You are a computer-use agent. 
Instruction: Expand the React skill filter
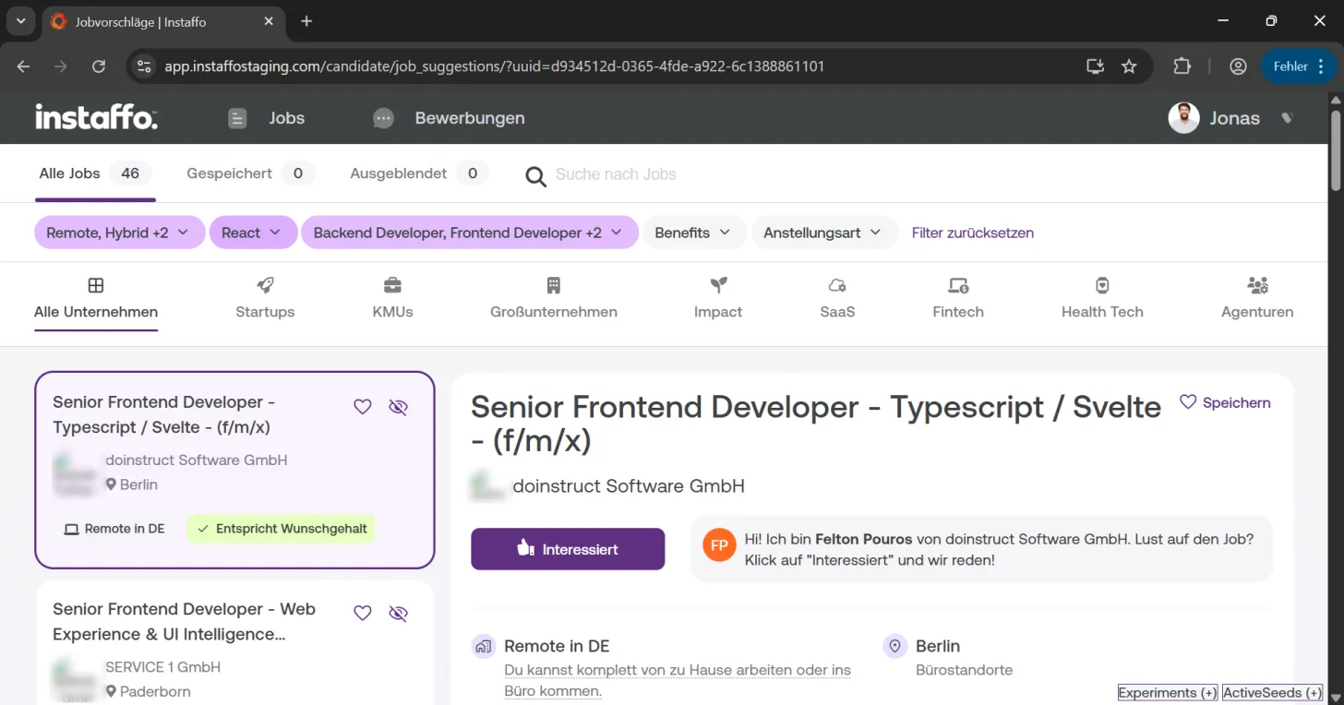pos(253,233)
